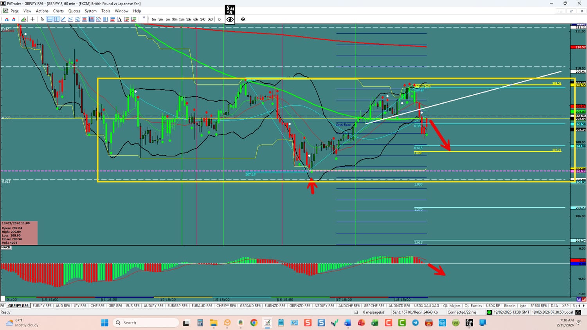Pick the diagonal trend line drawing tool

coord(63,19)
